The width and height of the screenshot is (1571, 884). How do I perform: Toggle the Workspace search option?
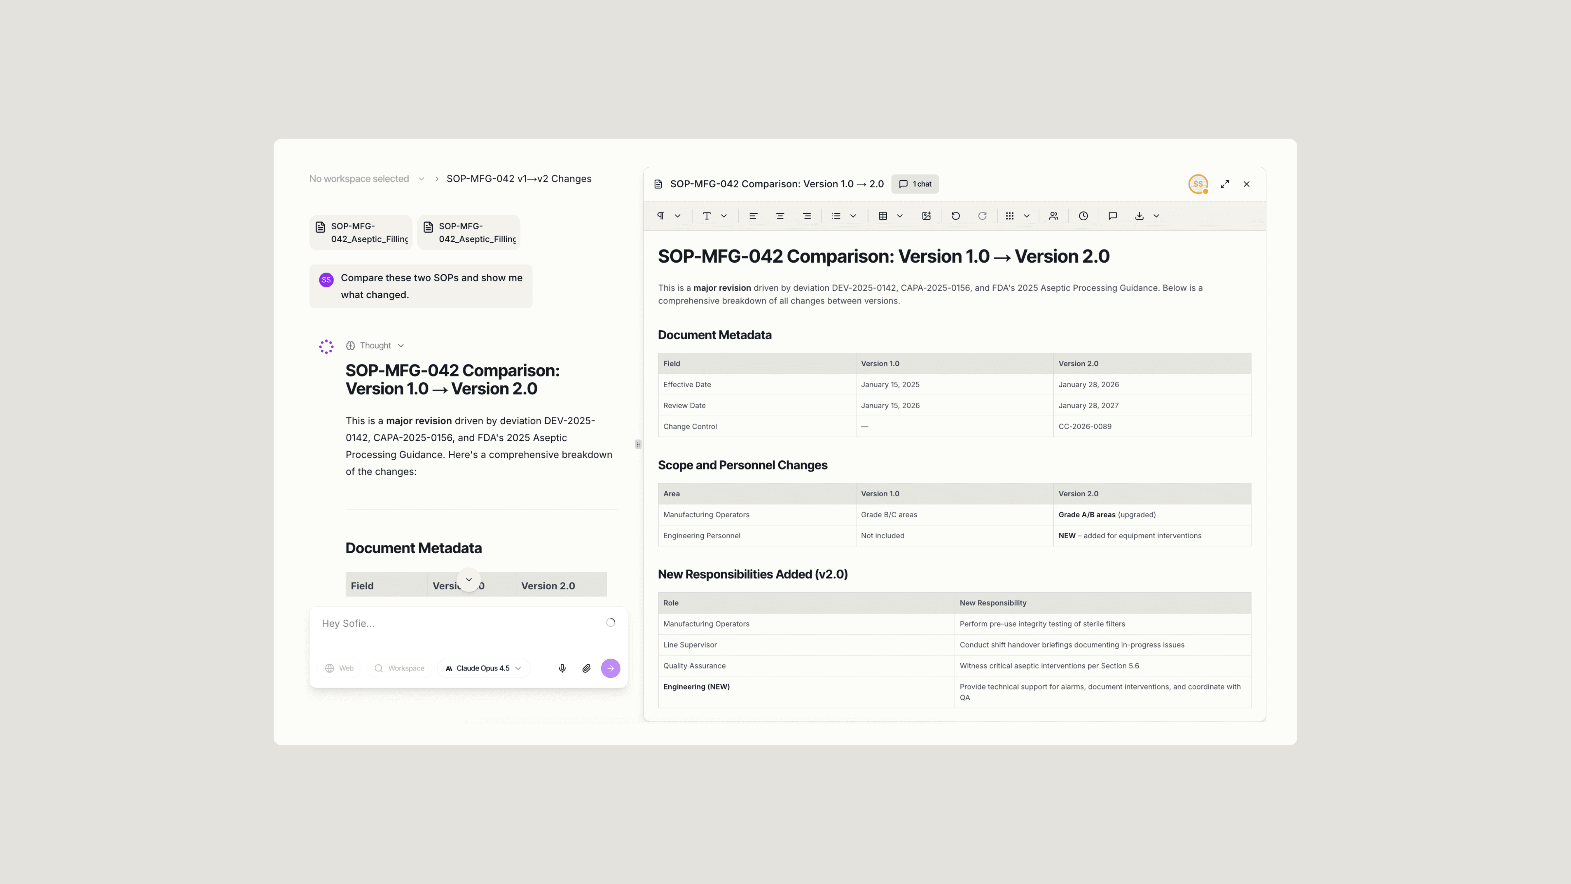pos(399,669)
